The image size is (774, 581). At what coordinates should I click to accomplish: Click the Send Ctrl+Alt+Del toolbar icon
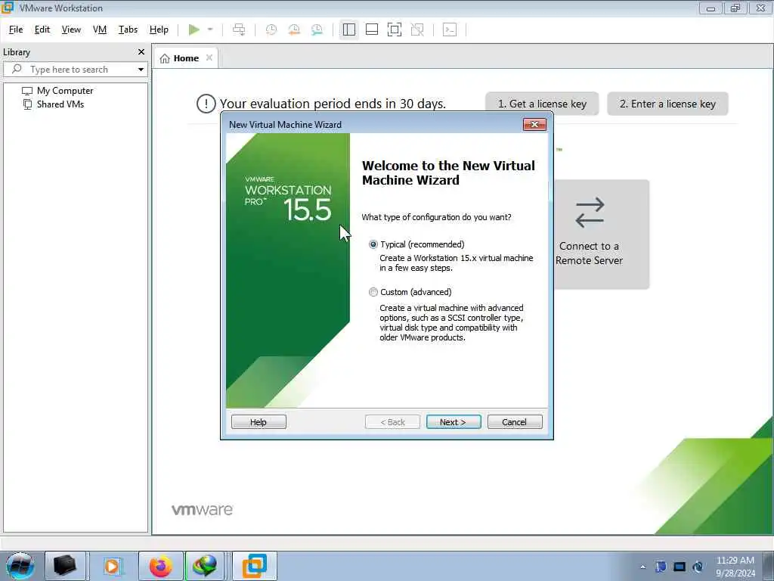coord(239,30)
